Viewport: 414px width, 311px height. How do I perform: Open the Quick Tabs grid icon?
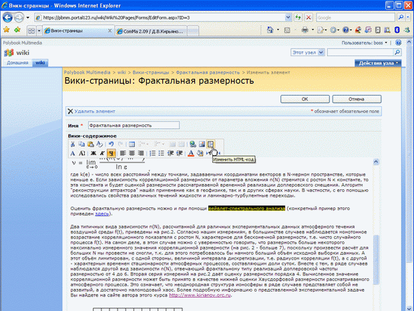tap(31, 31)
